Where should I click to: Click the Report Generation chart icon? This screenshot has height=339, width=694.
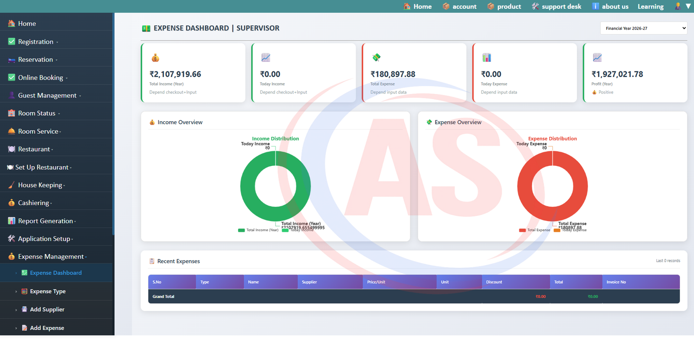tap(12, 221)
